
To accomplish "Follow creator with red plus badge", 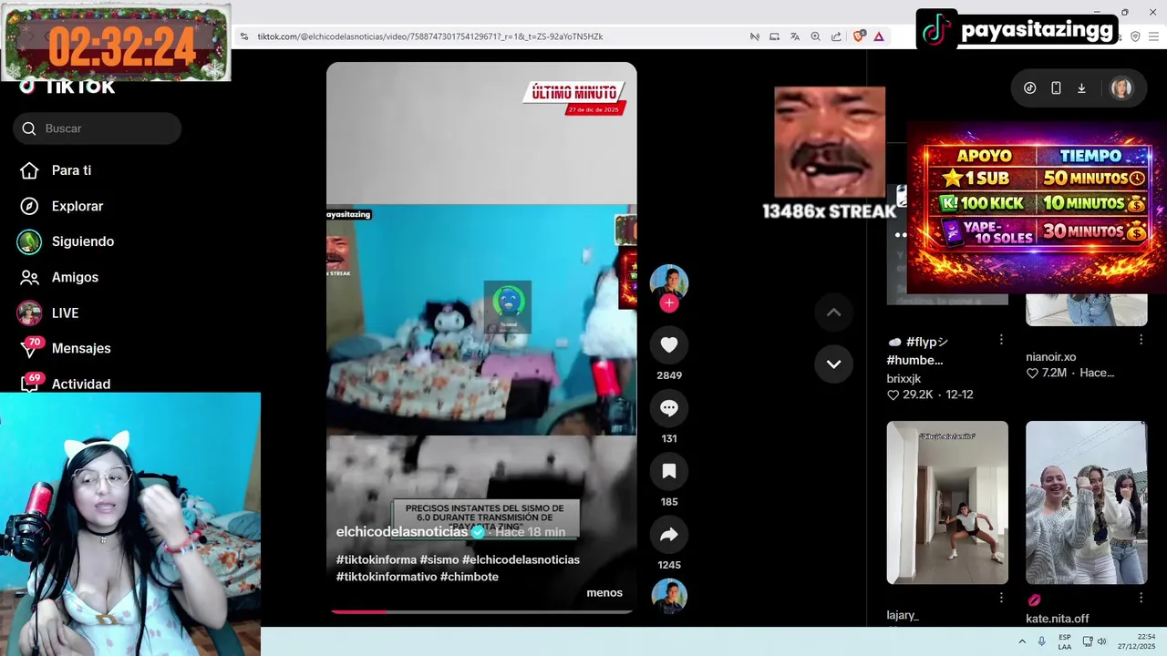I will 668,303.
